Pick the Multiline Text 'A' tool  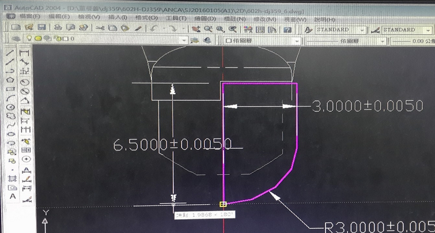coord(12,196)
